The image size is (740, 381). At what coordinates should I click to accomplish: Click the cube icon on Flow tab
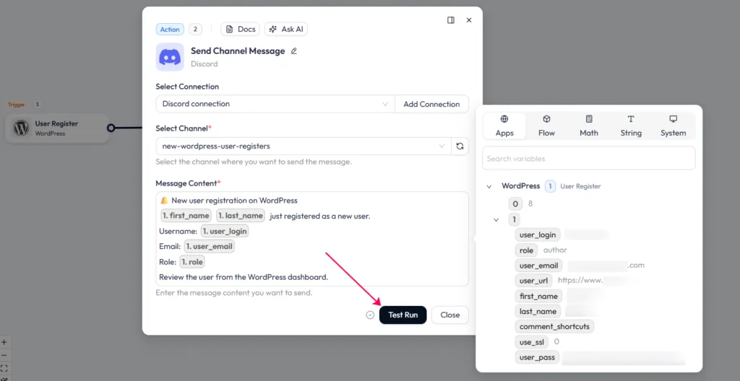pos(546,119)
